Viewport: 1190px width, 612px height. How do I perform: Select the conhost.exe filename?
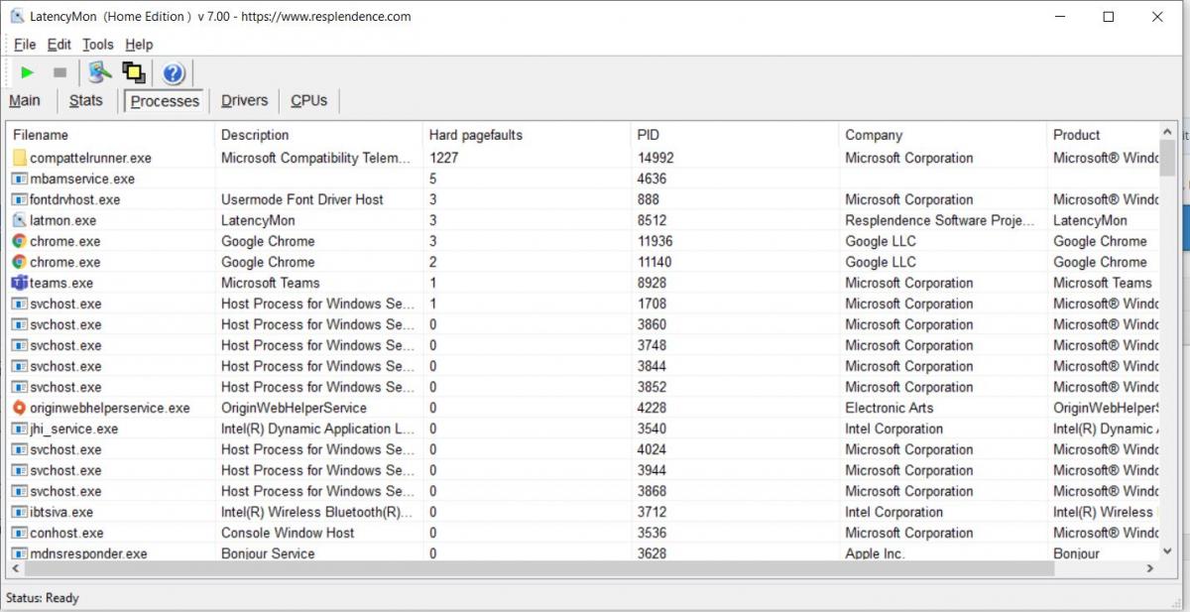pos(66,533)
